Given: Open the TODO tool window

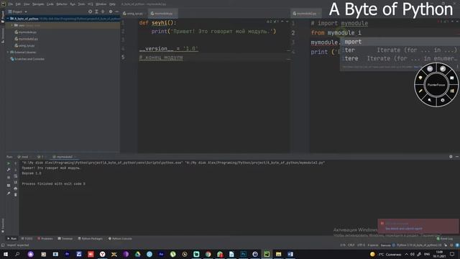Looking at the screenshot, I should pyautogui.click(x=27, y=239).
